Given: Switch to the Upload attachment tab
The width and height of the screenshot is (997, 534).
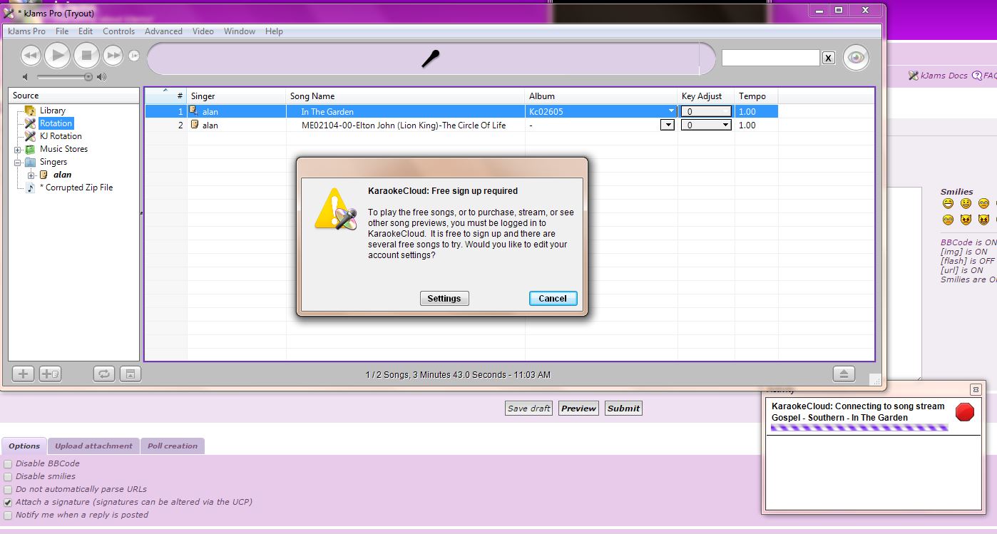Looking at the screenshot, I should pos(93,446).
